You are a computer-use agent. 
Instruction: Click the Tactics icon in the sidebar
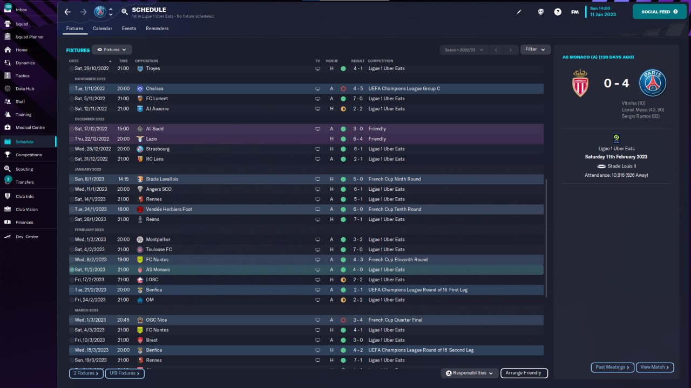[8, 75]
